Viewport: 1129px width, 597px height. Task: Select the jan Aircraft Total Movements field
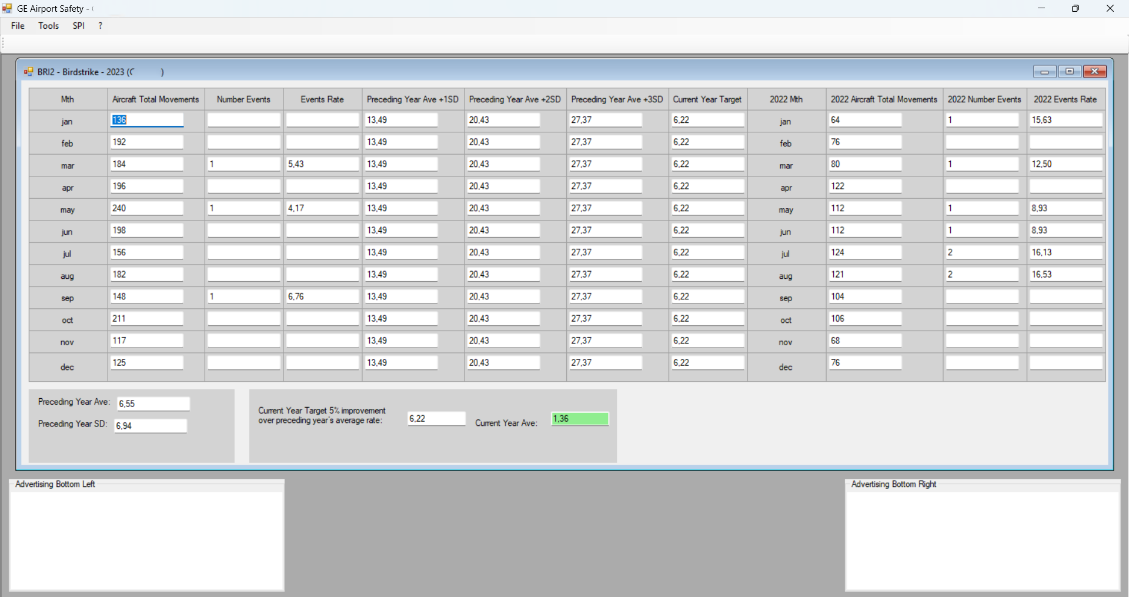pos(147,120)
